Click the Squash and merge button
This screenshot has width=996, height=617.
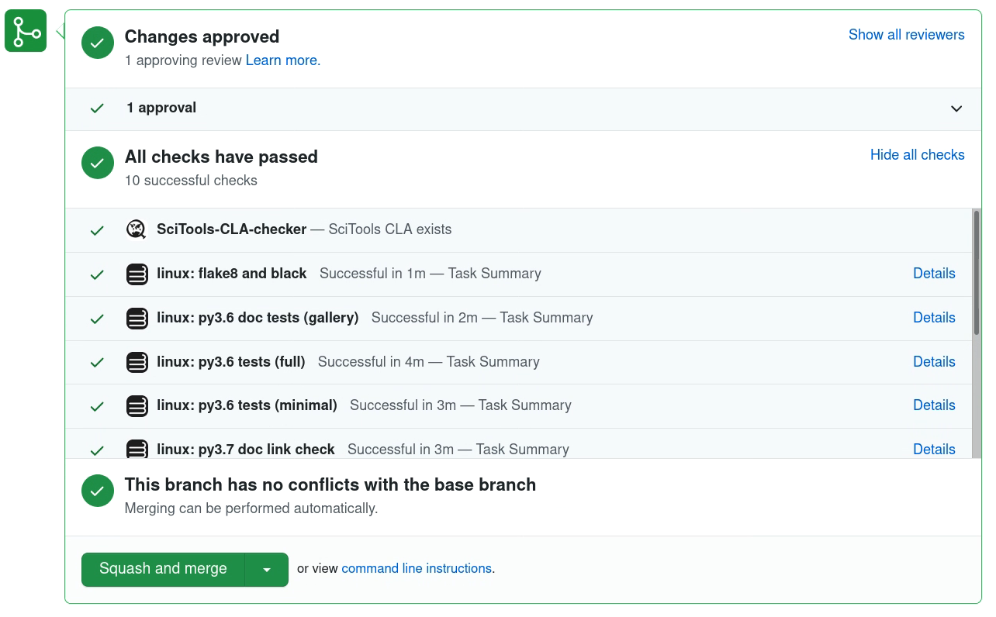[x=163, y=570]
